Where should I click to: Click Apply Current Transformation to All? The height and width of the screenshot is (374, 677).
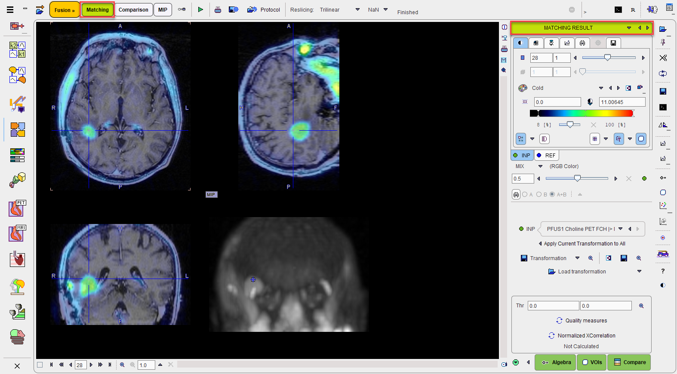[584, 244]
